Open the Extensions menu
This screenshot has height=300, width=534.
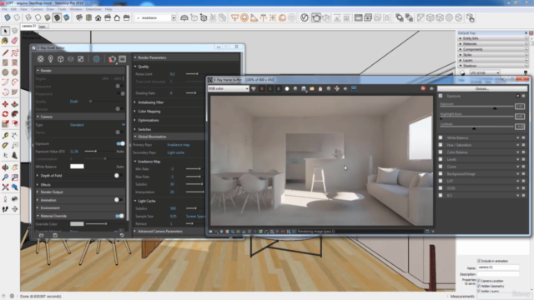tap(93, 9)
